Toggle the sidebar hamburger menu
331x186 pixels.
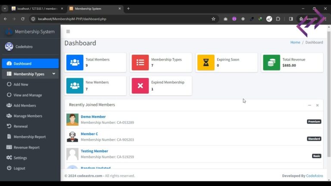68,31
